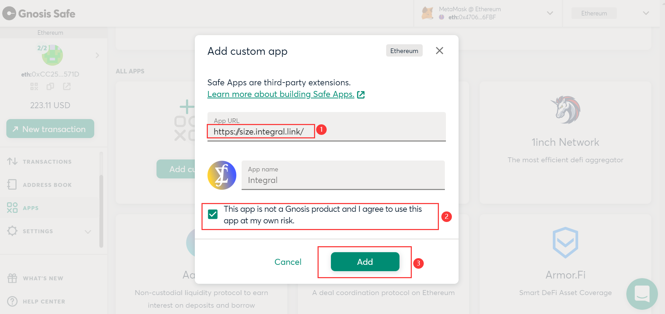Click the Integral app logo
The image size is (665, 314).
(222, 175)
